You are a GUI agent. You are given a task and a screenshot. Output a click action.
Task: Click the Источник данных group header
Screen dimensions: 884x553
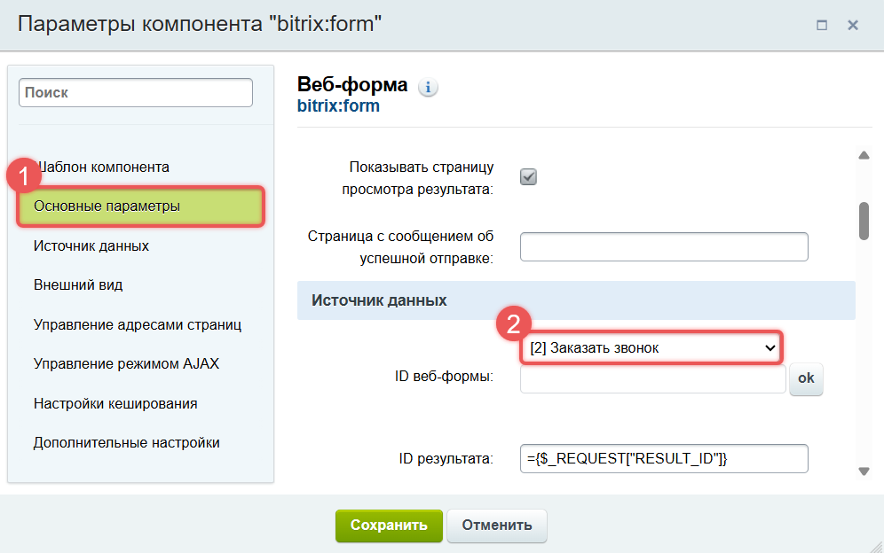pos(576,300)
